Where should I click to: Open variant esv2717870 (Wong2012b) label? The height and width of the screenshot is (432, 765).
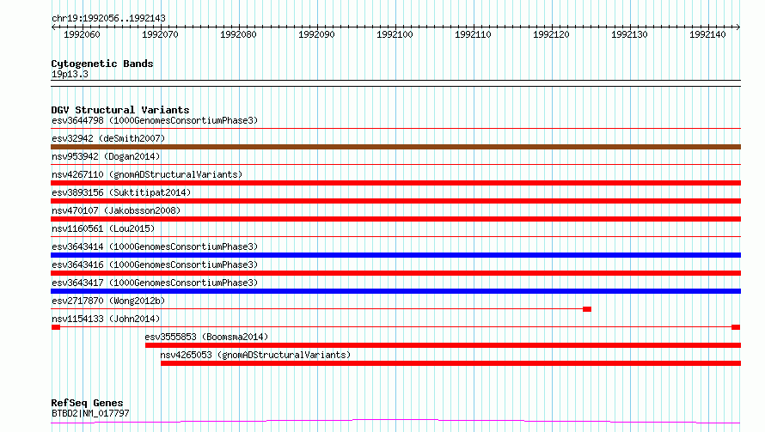[x=108, y=301]
